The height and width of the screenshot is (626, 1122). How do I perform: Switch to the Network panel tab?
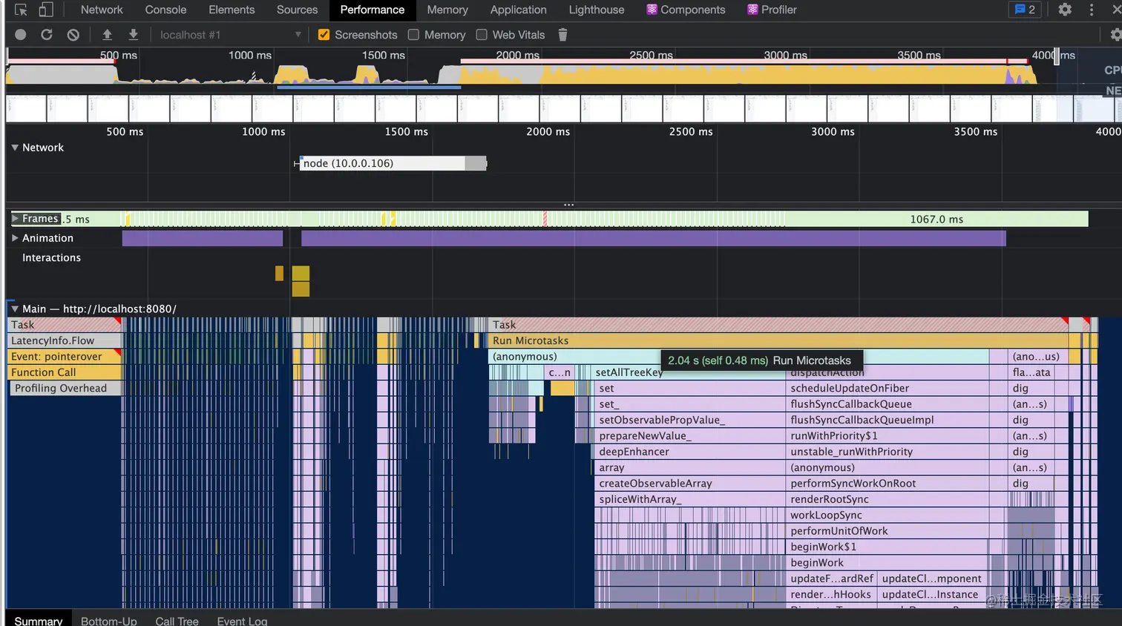102,10
